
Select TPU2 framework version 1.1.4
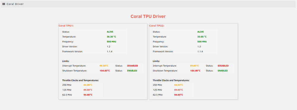click(200, 51)
